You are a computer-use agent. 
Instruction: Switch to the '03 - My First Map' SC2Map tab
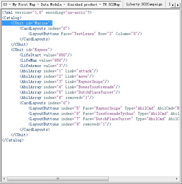click(61, 5)
